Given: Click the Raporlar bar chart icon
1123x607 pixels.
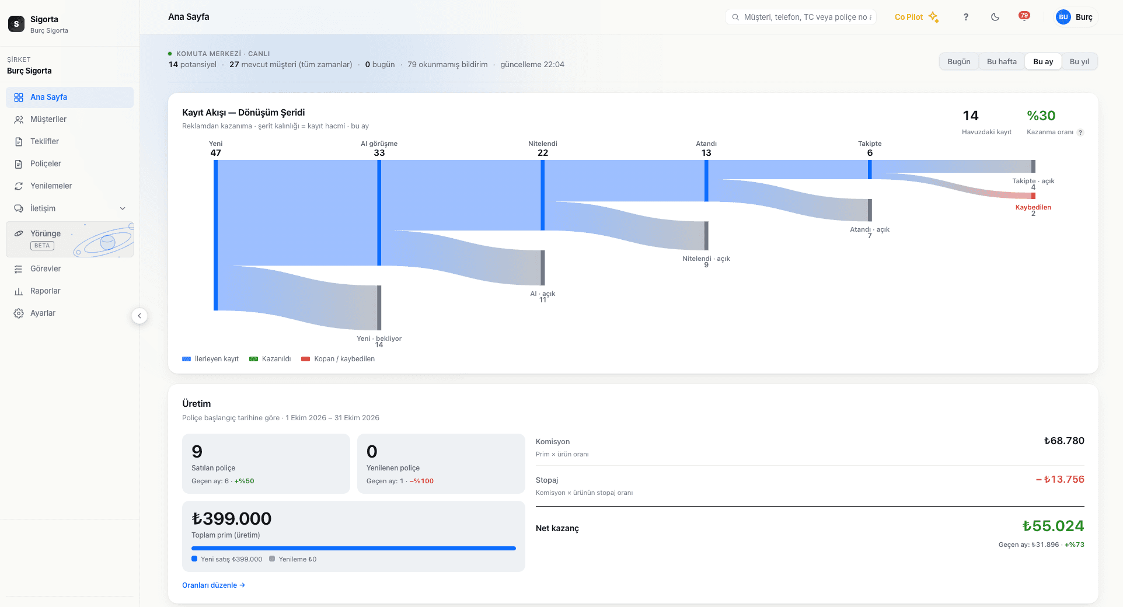Looking at the screenshot, I should pyautogui.click(x=19, y=291).
